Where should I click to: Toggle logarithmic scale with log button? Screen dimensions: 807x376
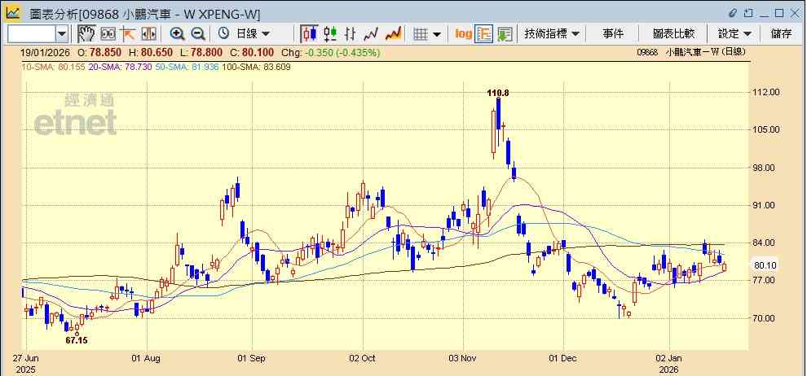point(463,34)
